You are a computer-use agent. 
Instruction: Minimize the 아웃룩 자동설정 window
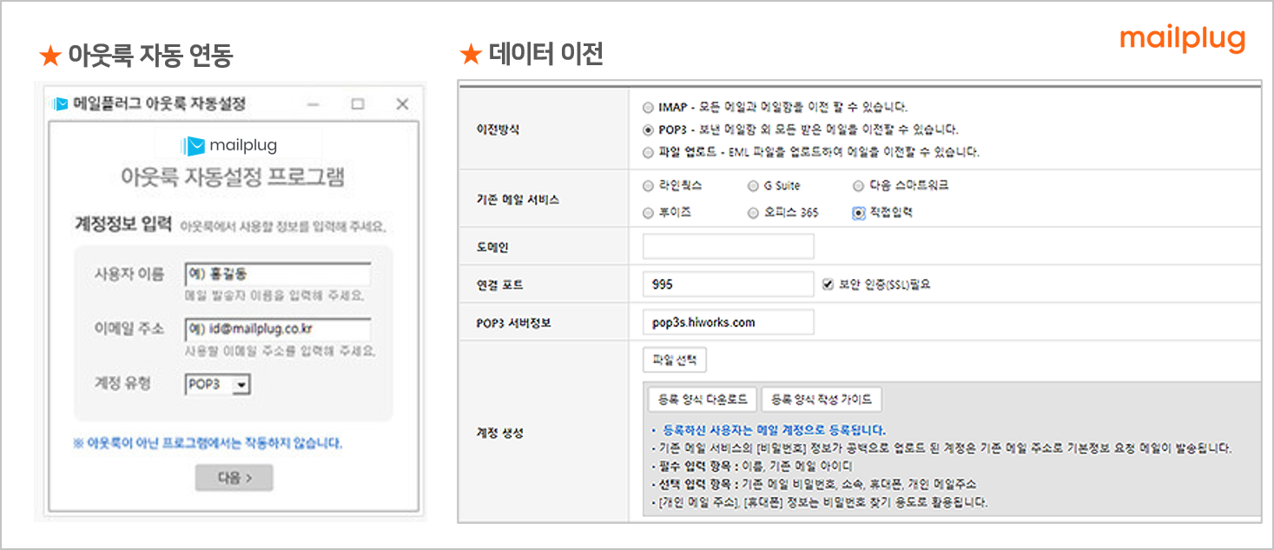(314, 104)
